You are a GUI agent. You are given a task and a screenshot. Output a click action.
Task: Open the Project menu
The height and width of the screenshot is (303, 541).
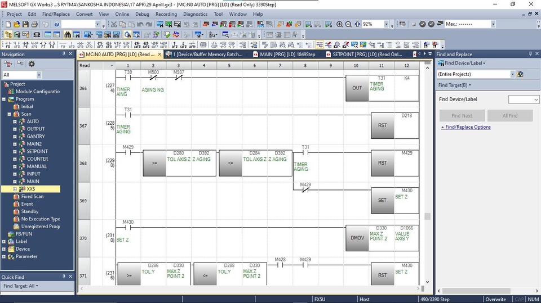(x=14, y=14)
